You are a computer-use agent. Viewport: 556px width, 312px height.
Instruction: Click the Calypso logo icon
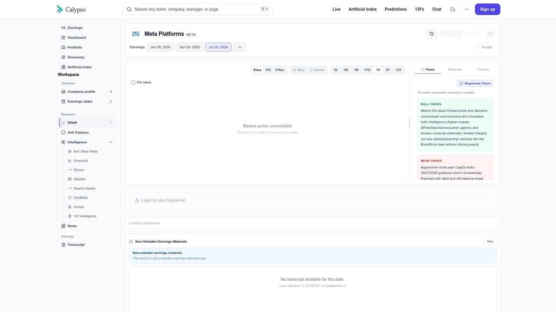[x=60, y=9]
